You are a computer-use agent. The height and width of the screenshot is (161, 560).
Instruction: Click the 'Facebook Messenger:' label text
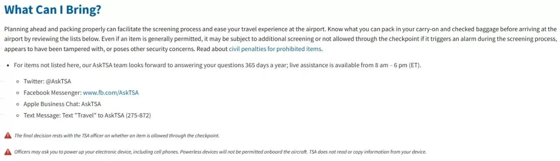[52, 93]
